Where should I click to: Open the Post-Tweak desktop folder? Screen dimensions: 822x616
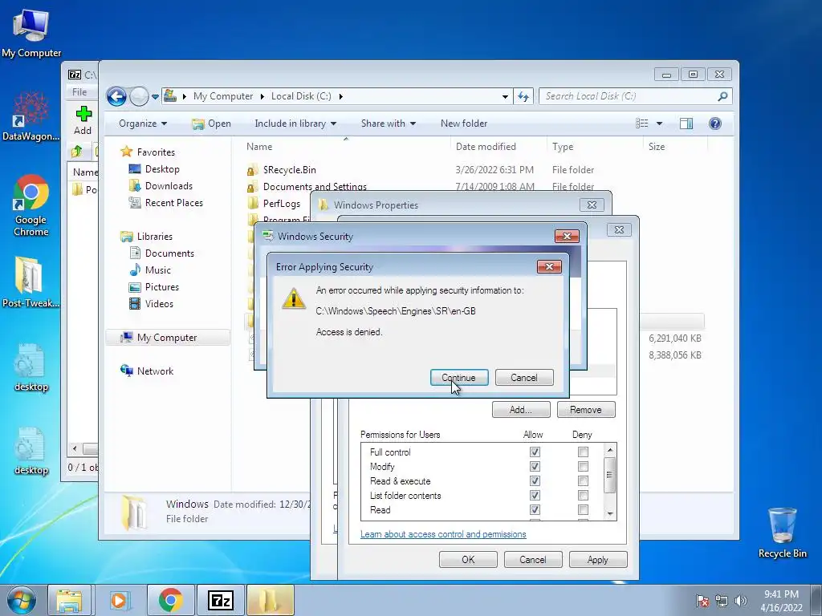tap(30, 282)
